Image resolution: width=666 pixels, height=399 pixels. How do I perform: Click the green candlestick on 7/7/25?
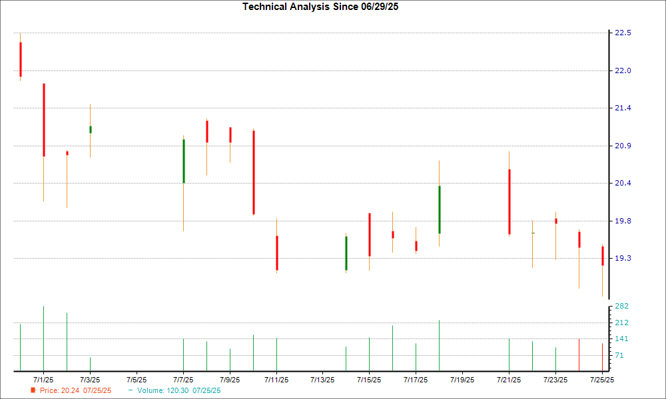click(x=183, y=161)
